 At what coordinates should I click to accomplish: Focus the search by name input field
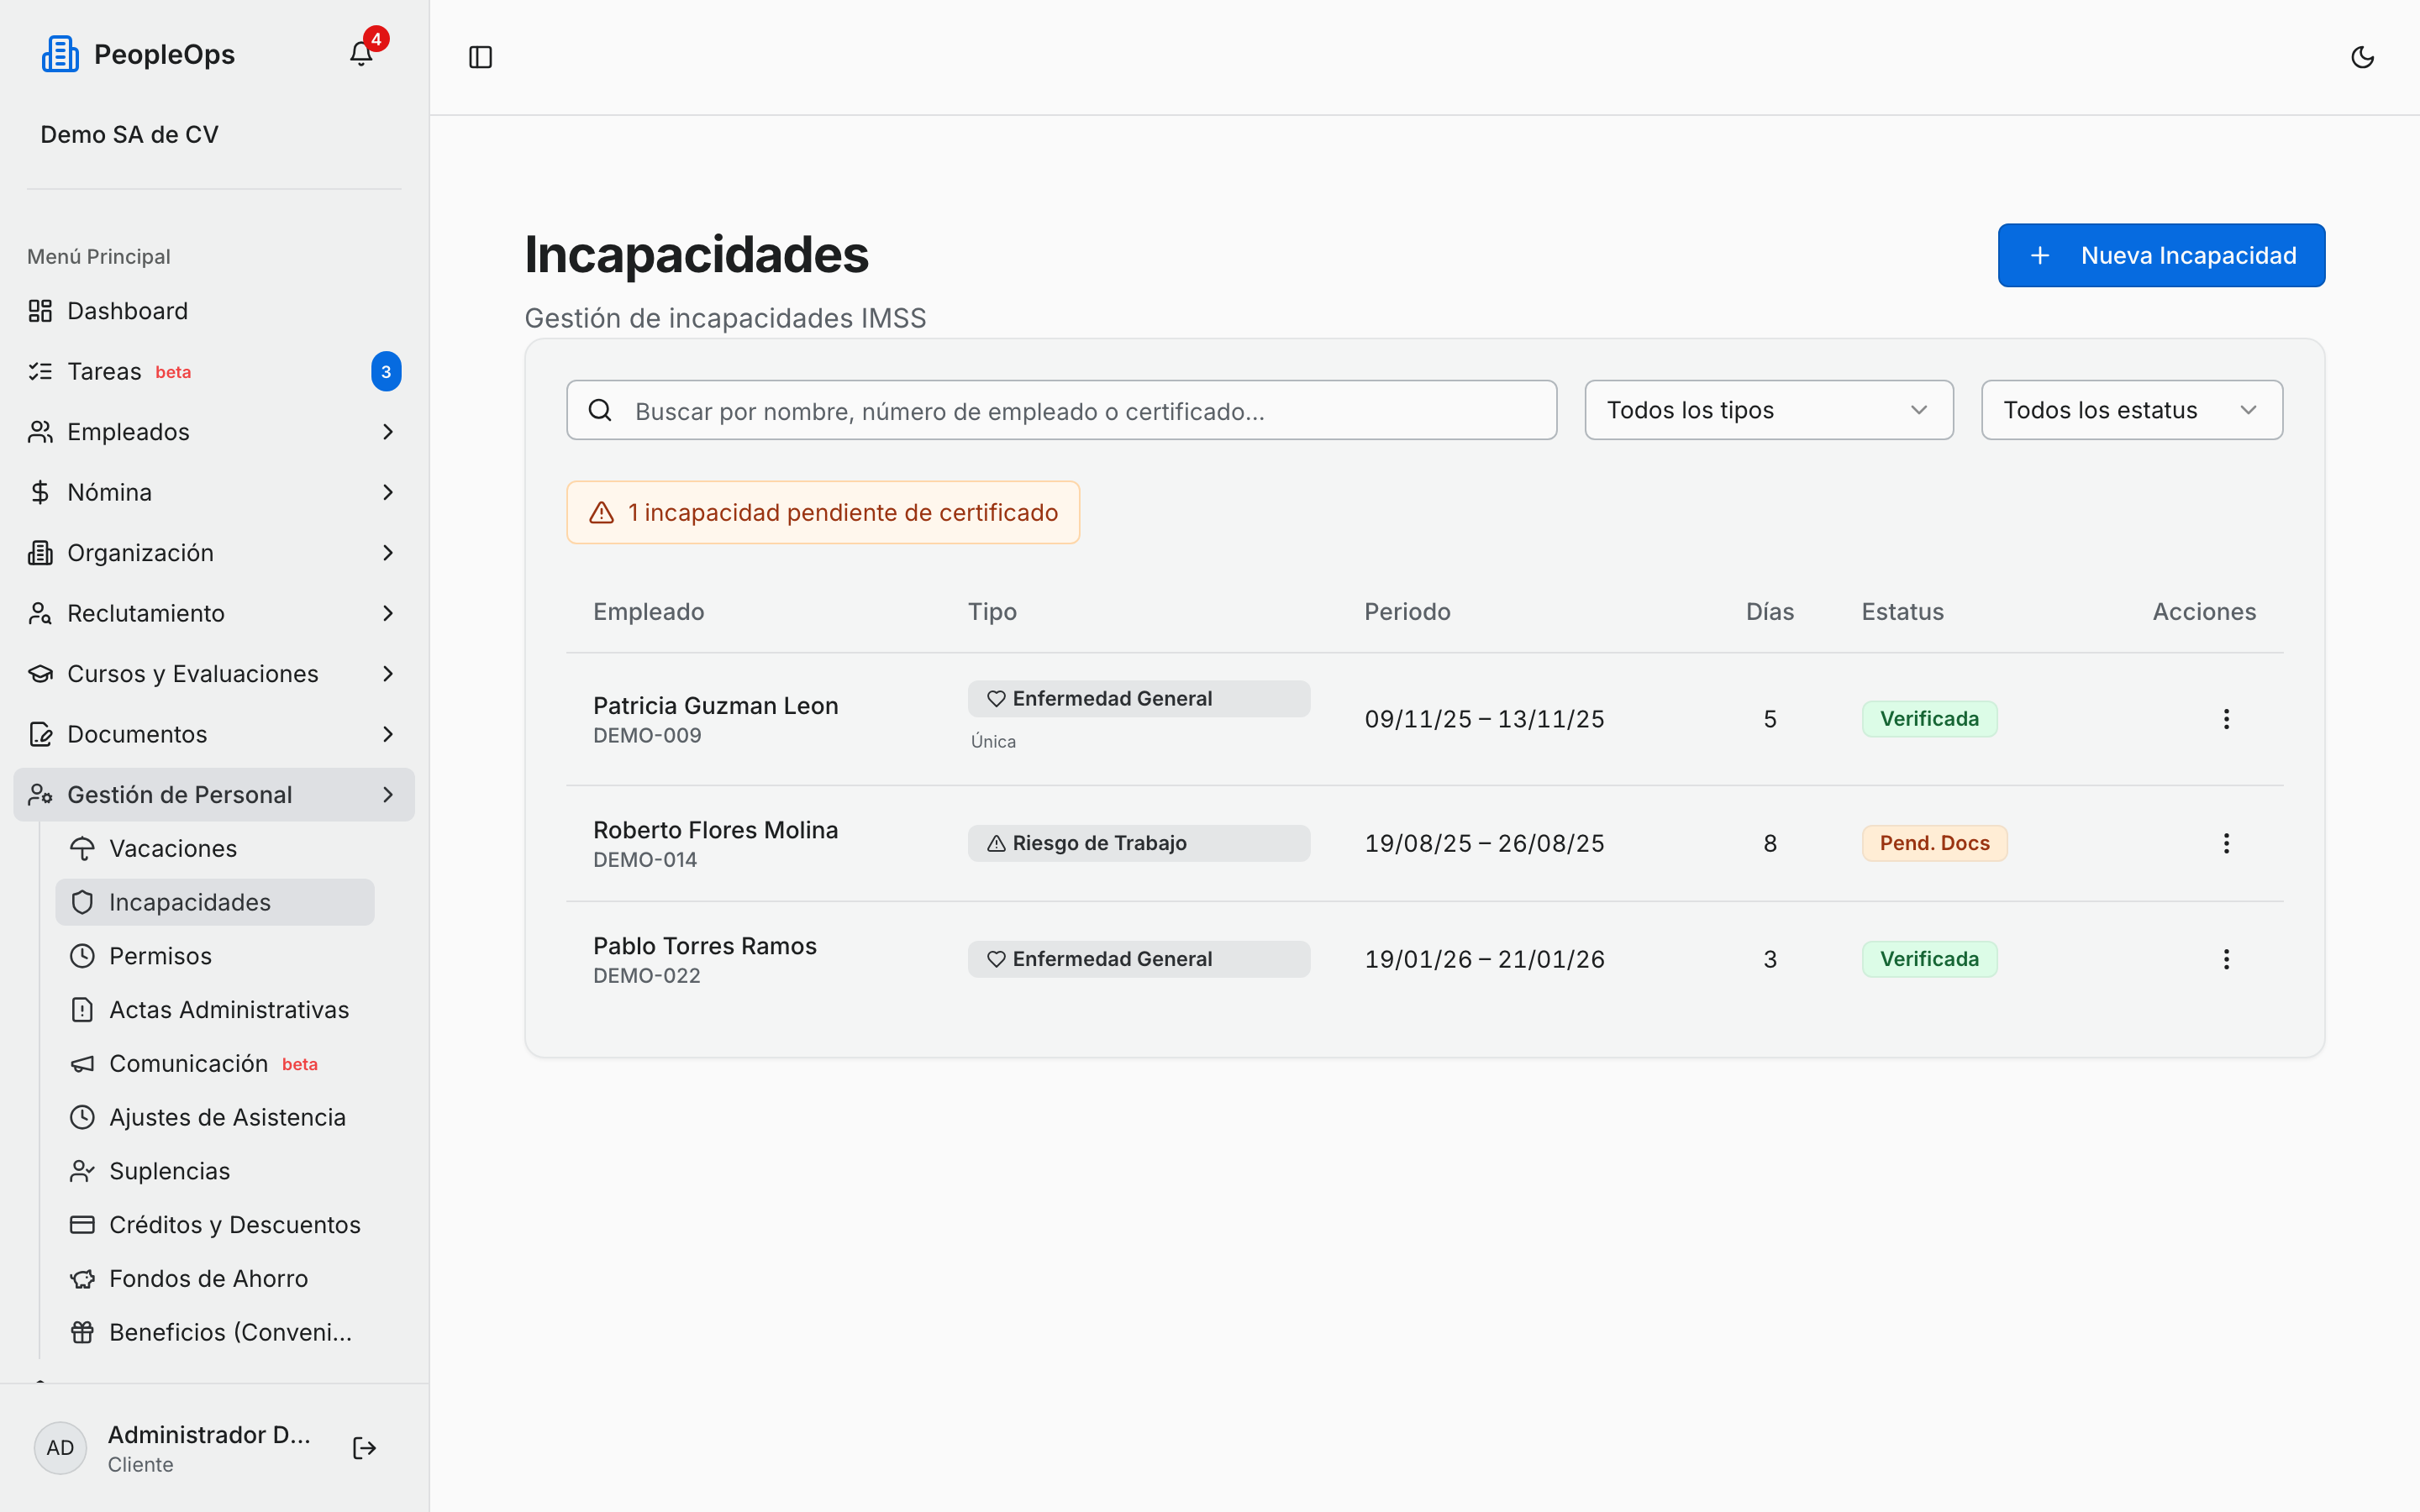click(x=1061, y=410)
